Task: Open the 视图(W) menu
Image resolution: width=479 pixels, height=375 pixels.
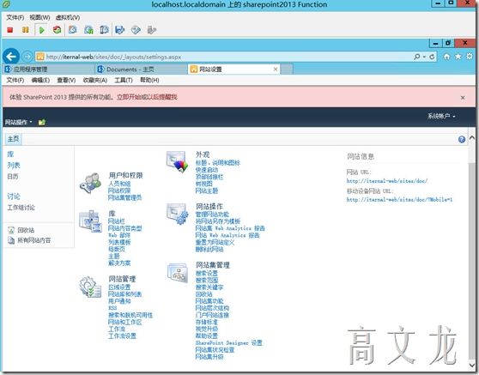Action: (39, 17)
